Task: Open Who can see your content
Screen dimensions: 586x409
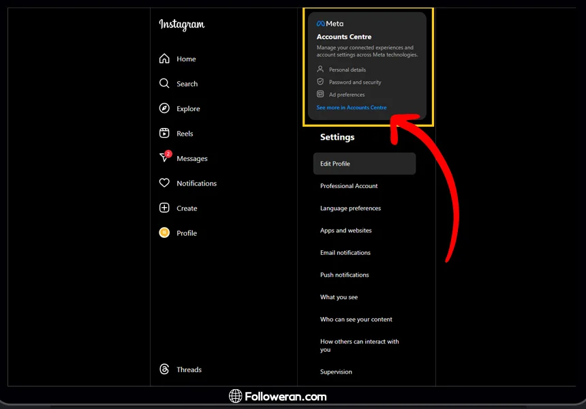Action: click(x=356, y=320)
